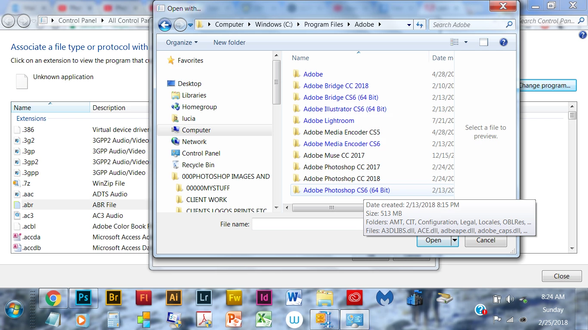Select 00000MYSTUFF folder in tree
Image resolution: width=588 pixels, height=330 pixels.
coord(208,188)
